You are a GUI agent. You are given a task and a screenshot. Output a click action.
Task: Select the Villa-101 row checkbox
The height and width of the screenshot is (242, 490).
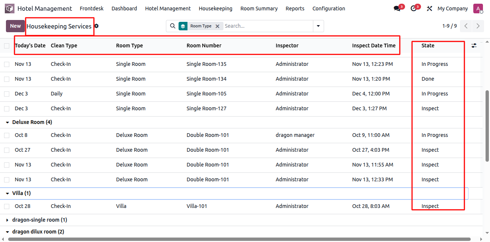[x=7, y=206]
